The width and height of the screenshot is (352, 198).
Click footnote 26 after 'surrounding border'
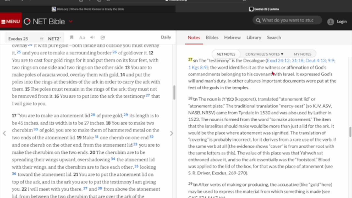click(x=115, y=52)
